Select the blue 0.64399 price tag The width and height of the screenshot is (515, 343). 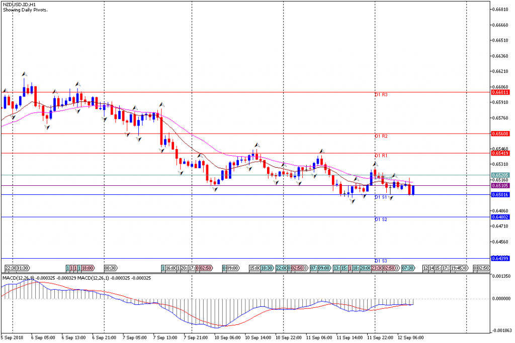pos(500,259)
